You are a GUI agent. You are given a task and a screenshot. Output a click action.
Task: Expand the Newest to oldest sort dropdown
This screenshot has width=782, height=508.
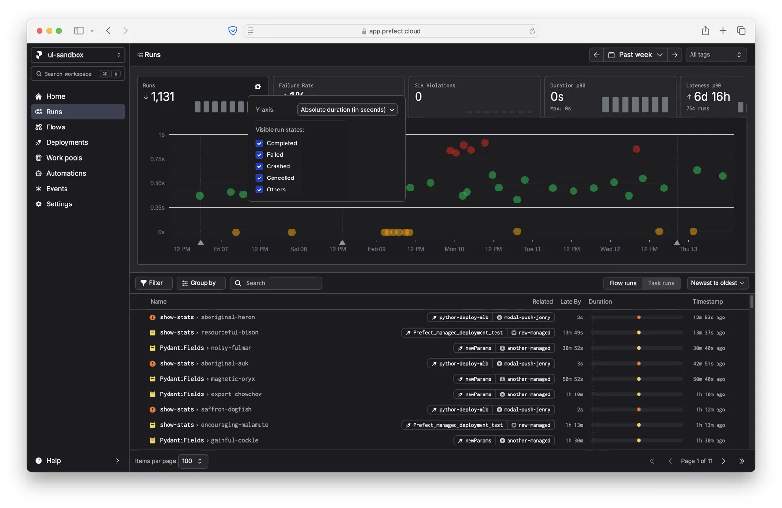point(717,283)
